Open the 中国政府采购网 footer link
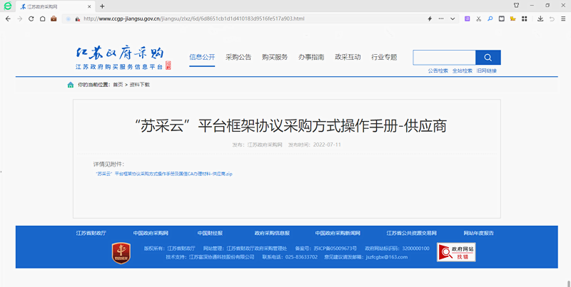This screenshot has height=287, width=571. tap(151, 234)
